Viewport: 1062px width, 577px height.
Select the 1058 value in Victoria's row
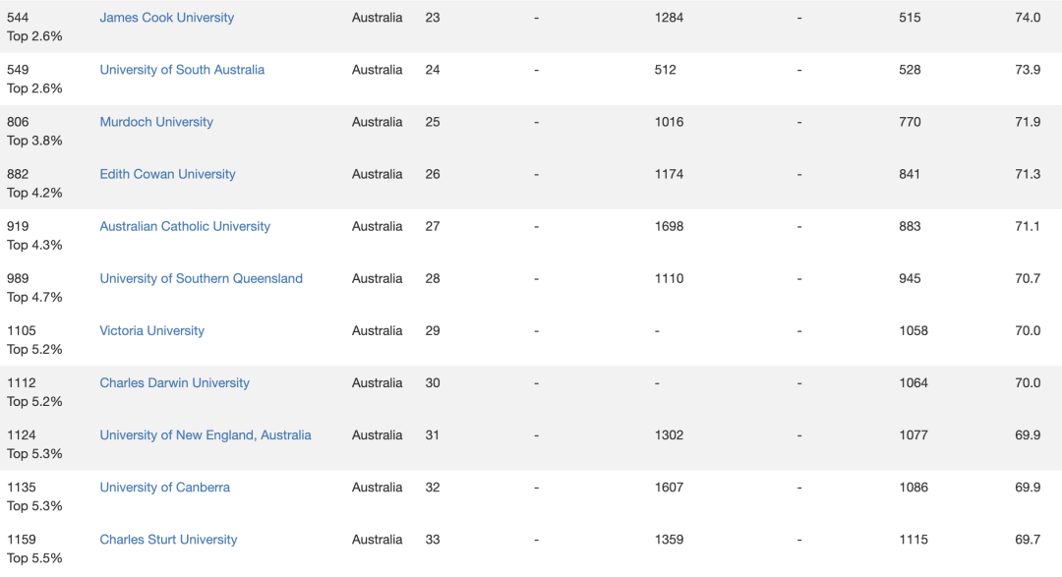tap(914, 330)
